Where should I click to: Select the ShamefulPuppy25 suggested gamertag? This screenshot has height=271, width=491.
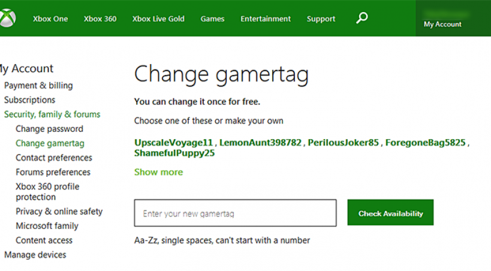coord(174,153)
